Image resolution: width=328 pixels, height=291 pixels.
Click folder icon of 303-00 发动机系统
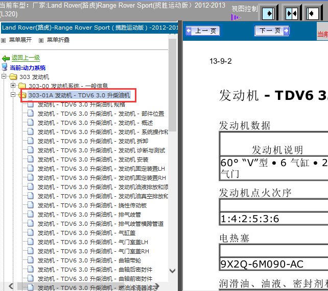point(22,86)
